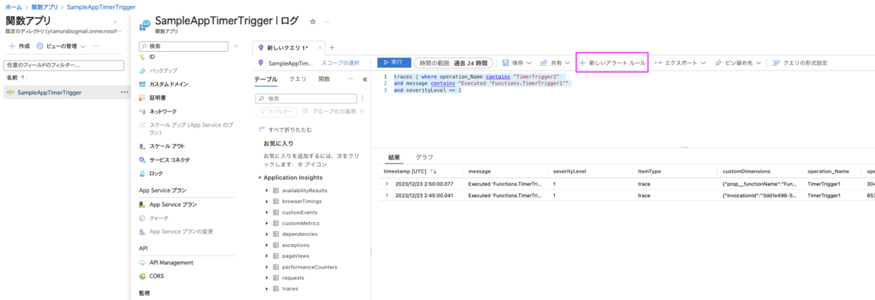Open the 保存 dropdown
The width and height of the screenshot is (875, 300).
click(518, 63)
